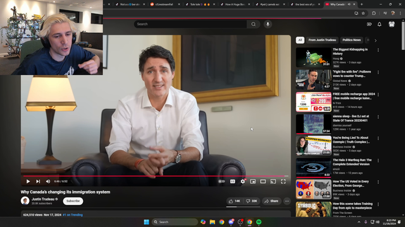Switch to miniplayer mode
Screen dimensions: 405x227
[253, 182]
